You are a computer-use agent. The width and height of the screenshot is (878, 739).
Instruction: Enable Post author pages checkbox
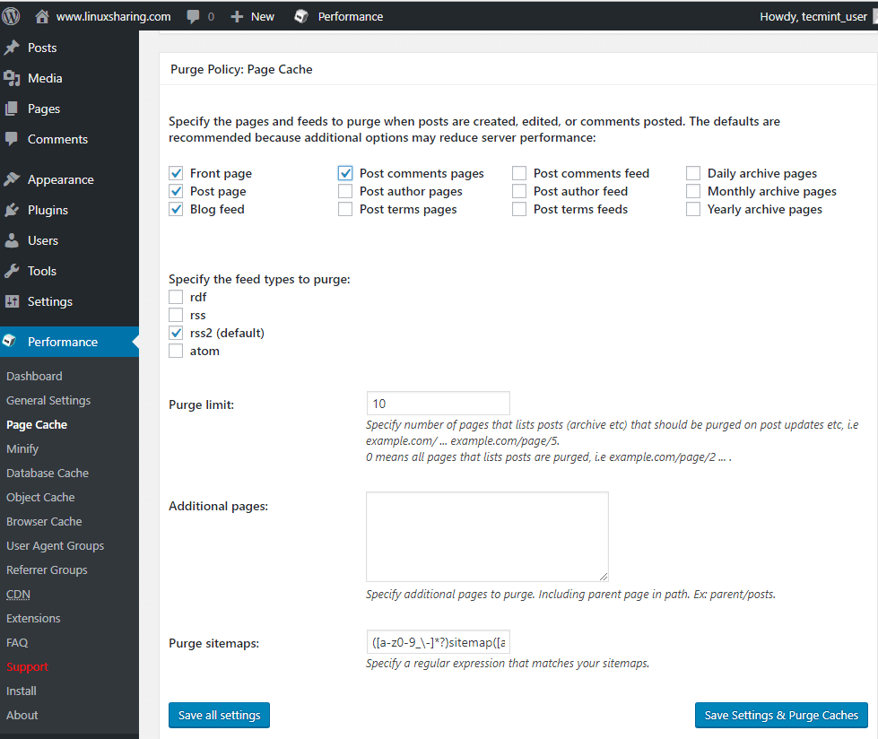(x=345, y=191)
